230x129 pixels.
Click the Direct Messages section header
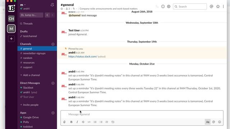(30, 83)
